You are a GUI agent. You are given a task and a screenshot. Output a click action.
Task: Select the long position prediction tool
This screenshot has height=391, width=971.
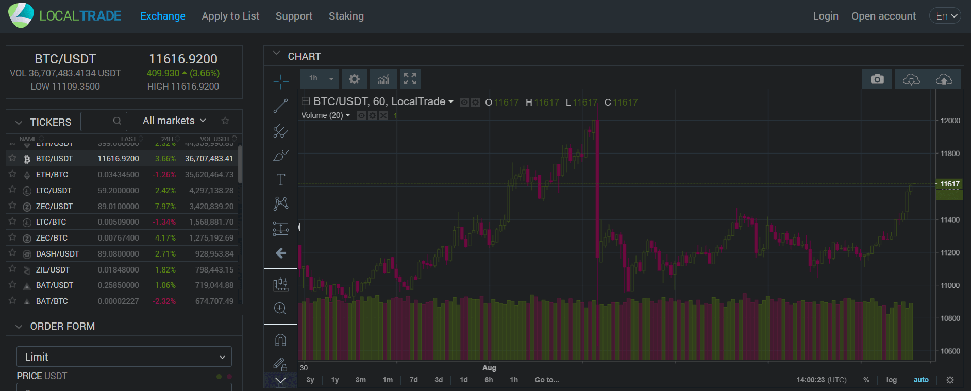click(x=280, y=228)
